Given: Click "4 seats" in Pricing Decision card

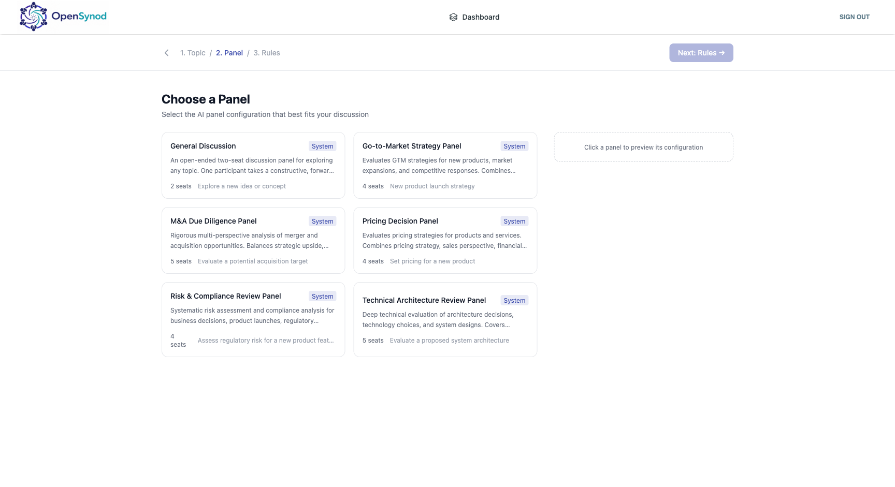Looking at the screenshot, I should pyautogui.click(x=373, y=261).
